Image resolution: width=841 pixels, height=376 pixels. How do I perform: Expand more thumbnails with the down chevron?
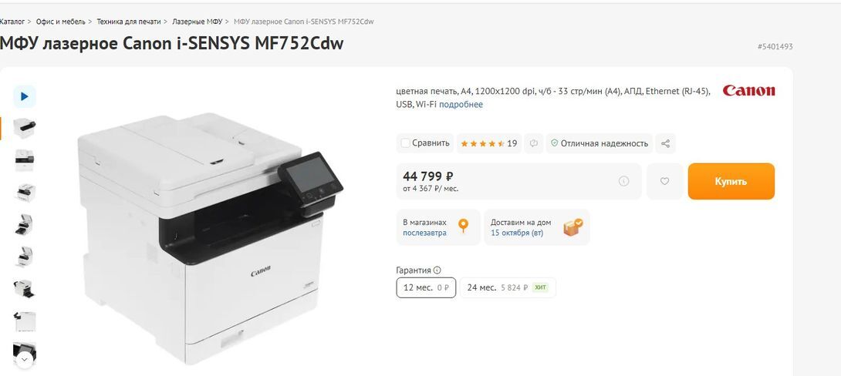[x=25, y=359]
